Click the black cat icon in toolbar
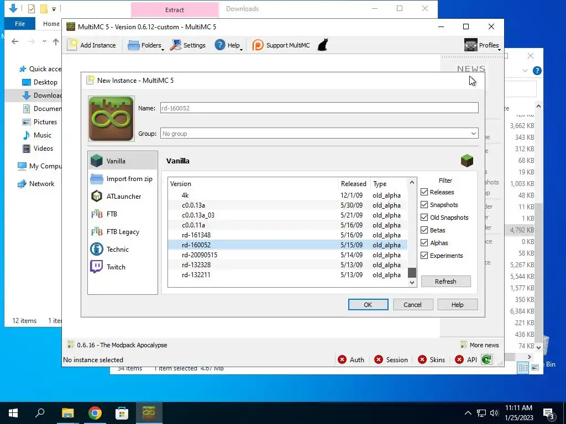The width and height of the screenshot is (566, 424). (323, 45)
